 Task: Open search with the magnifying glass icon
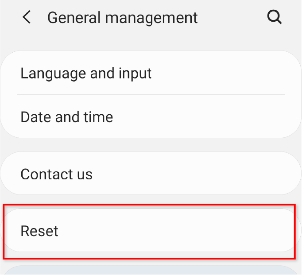coord(274,17)
